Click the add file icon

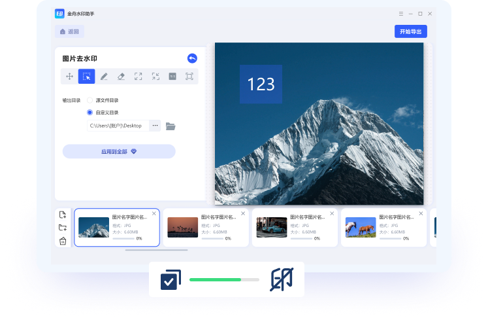point(63,215)
